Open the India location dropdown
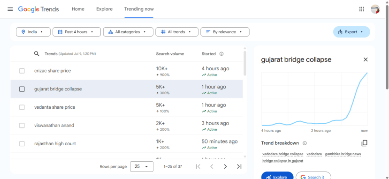This screenshot has height=179, width=389. click(x=33, y=32)
